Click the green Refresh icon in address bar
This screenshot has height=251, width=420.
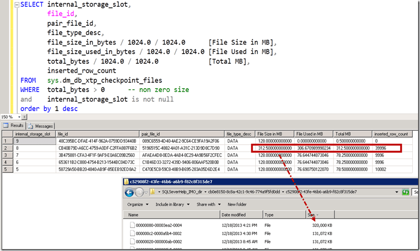point(404,192)
